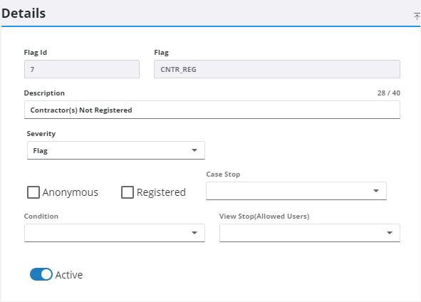Click the View Stop caret icon

tap(390, 233)
